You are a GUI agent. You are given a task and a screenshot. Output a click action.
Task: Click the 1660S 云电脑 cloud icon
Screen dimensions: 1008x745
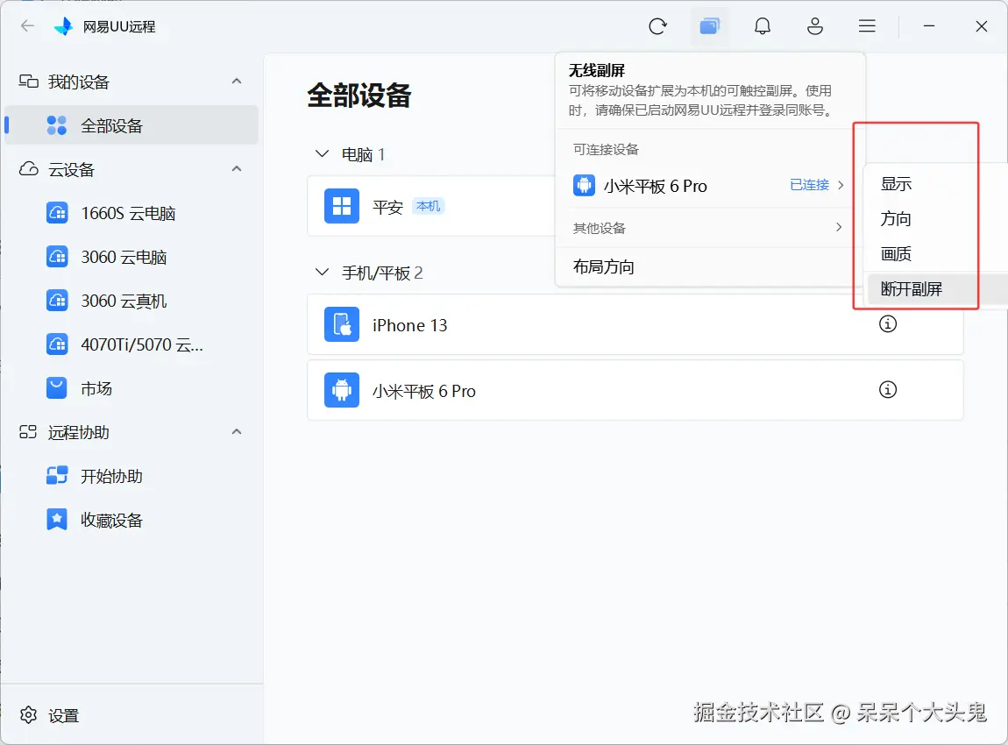[x=57, y=213]
